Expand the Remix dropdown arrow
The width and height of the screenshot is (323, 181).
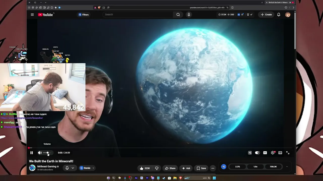(93, 168)
